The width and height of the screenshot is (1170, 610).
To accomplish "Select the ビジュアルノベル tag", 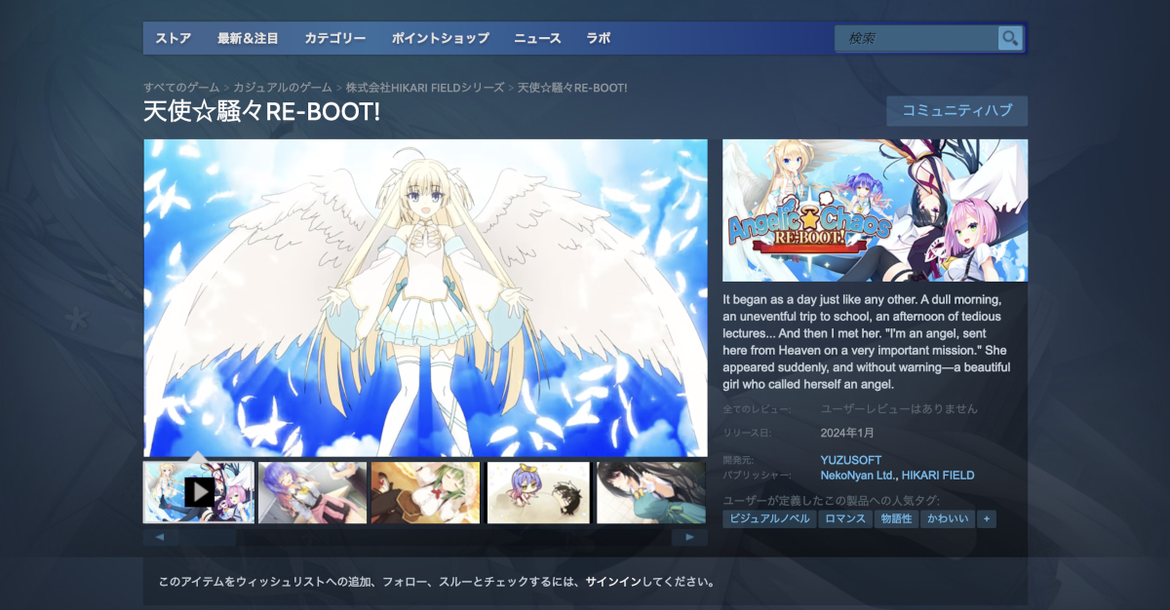I will pyautogui.click(x=769, y=519).
